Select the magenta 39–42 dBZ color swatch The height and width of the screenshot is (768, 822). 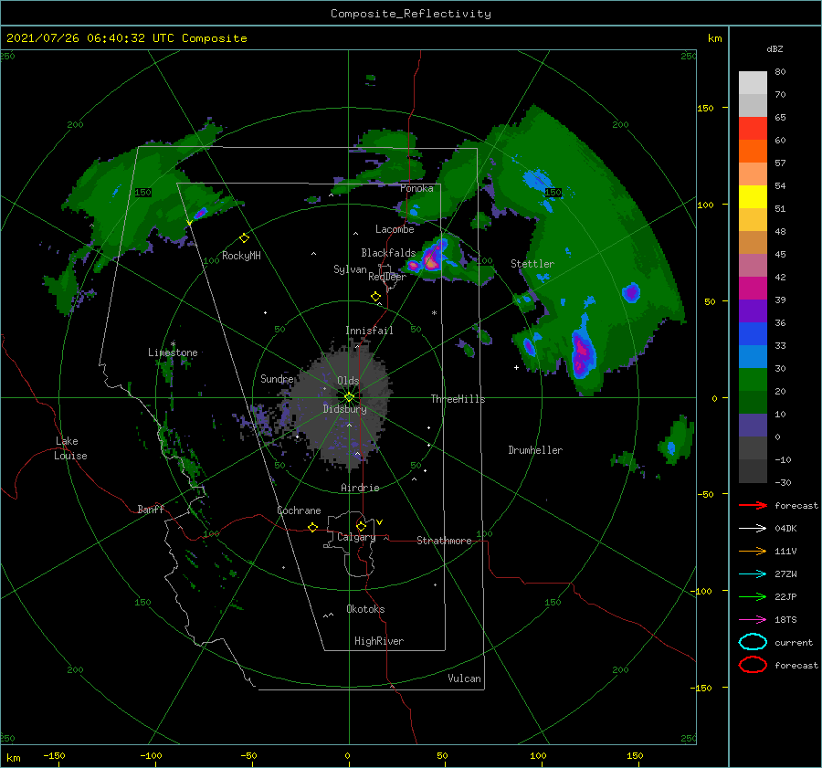click(753, 289)
